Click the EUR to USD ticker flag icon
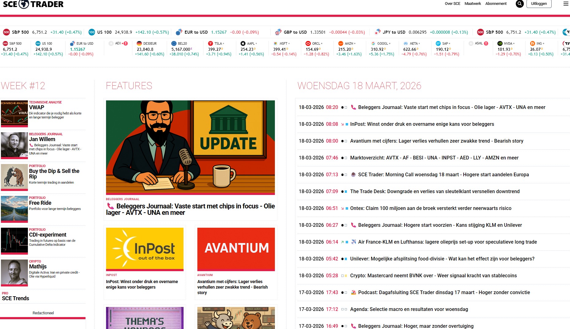570x329 pixels. click(179, 32)
